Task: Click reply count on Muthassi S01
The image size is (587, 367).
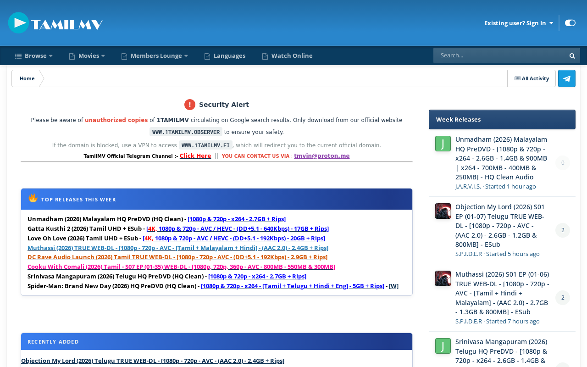Action: 563,298
